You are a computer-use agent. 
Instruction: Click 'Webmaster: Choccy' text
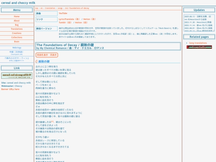pyautogui.click(x=12, y=86)
